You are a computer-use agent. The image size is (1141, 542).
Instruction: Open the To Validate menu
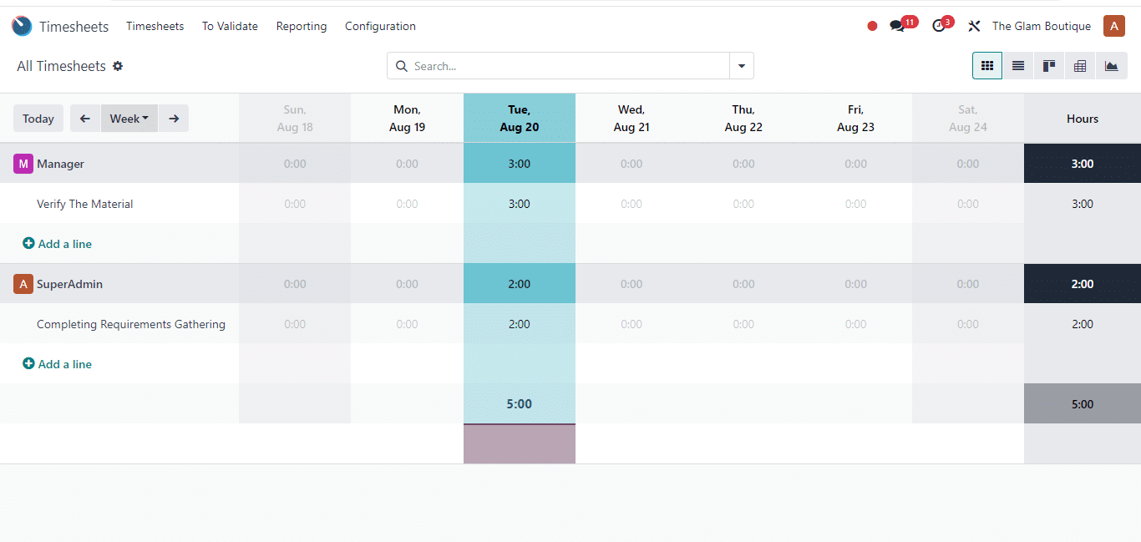point(230,26)
